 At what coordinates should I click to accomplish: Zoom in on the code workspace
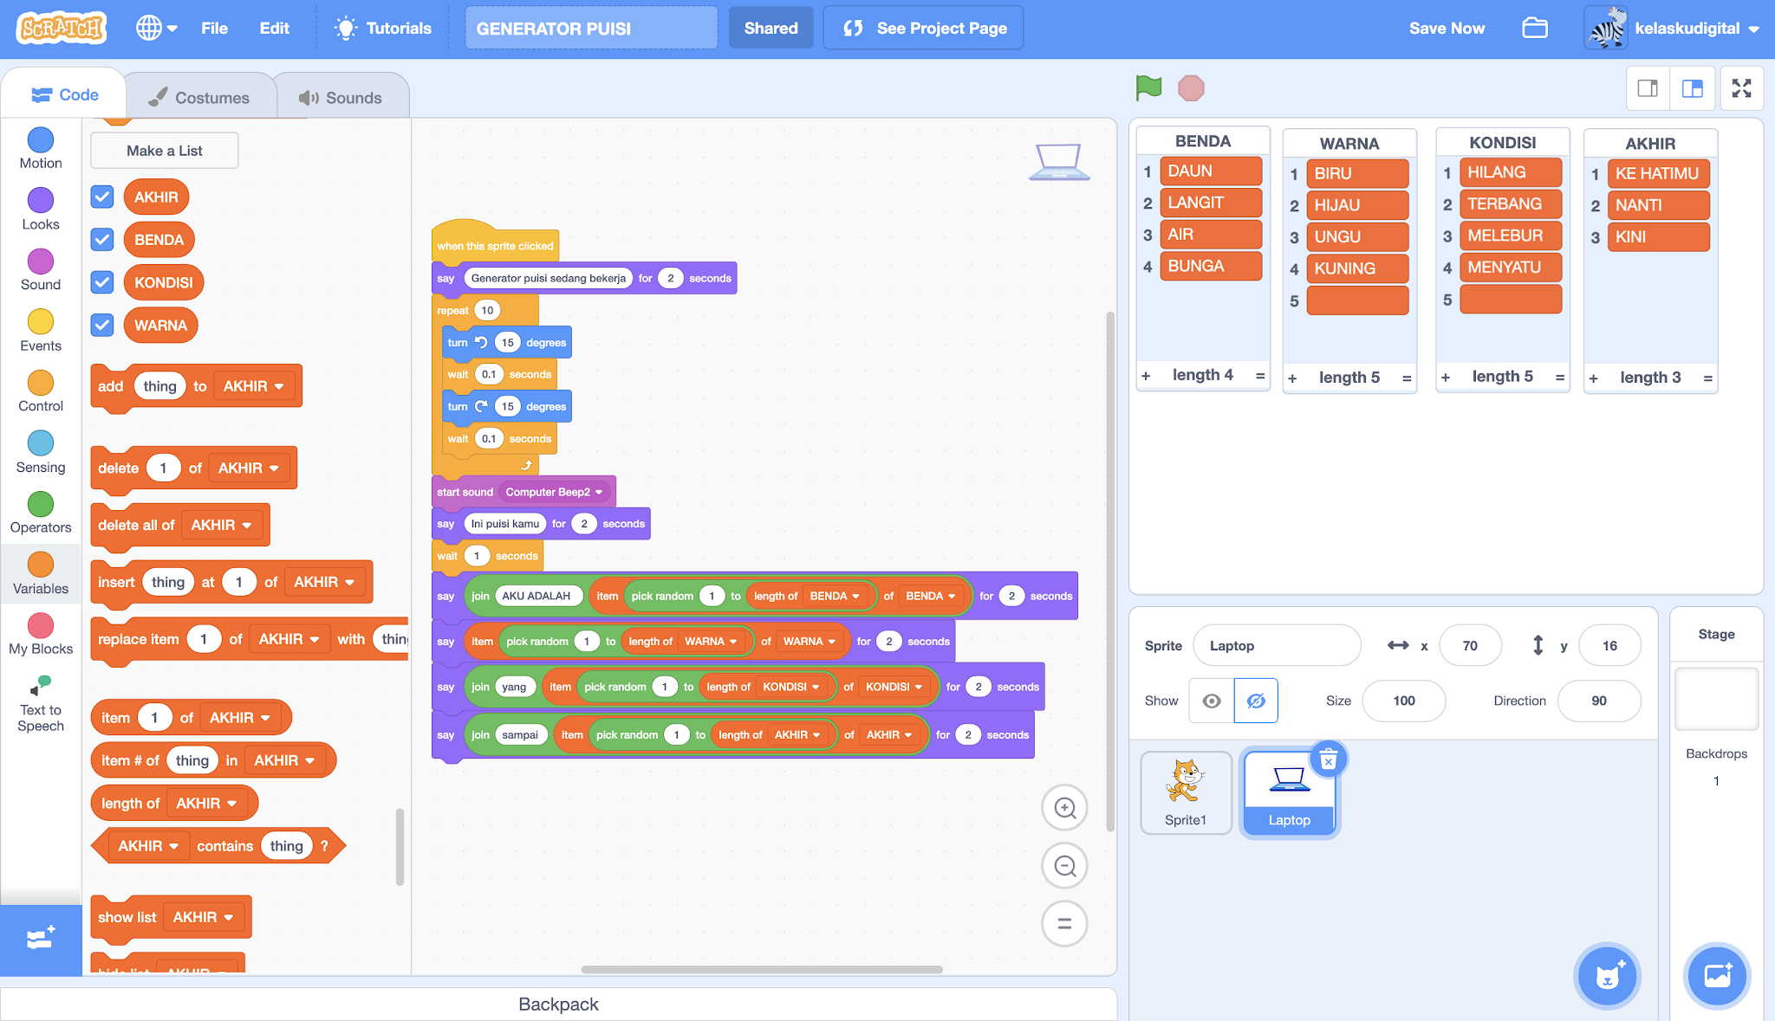click(x=1064, y=808)
